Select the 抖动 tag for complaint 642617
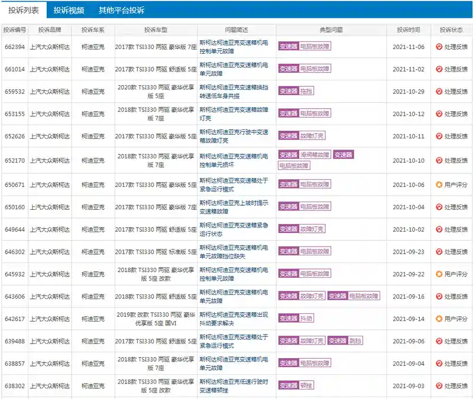This screenshot has width=473, height=399. [x=306, y=319]
